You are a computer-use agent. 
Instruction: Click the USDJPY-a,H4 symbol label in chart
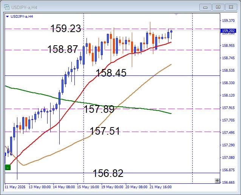click(22, 17)
